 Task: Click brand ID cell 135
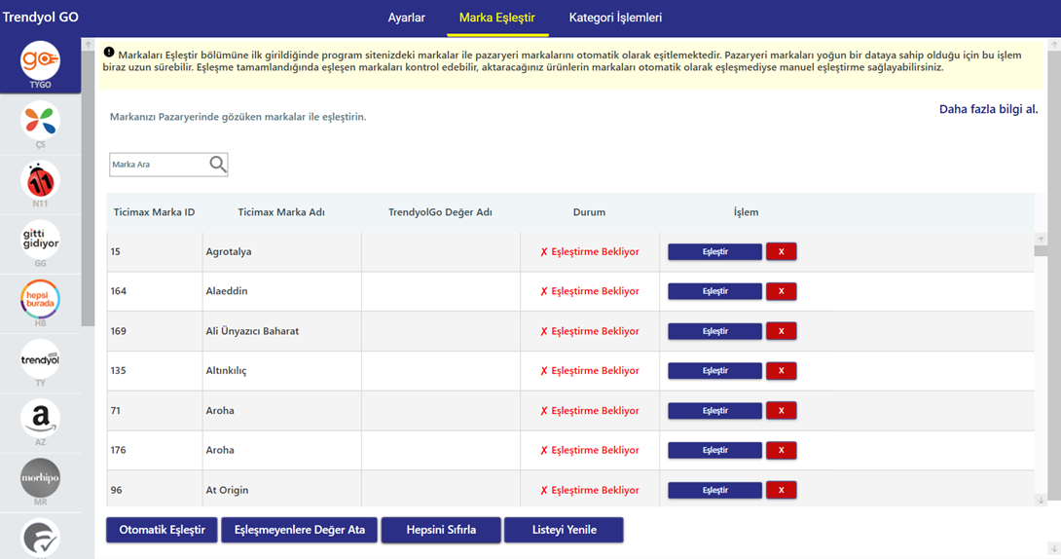tap(154, 371)
